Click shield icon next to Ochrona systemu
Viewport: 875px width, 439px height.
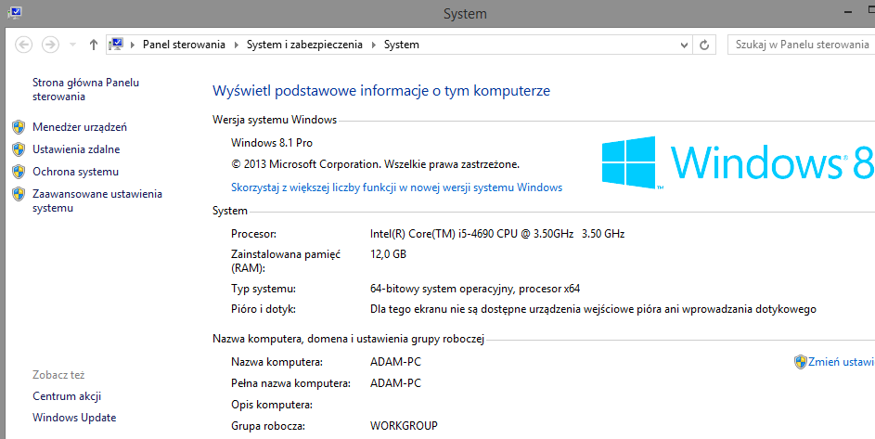(x=19, y=172)
